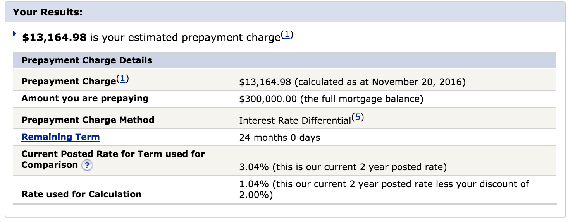Viewport: 568px width, 222px height.
Task: Select the Interest Rate Differential text
Action: click(x=295, y=121)
